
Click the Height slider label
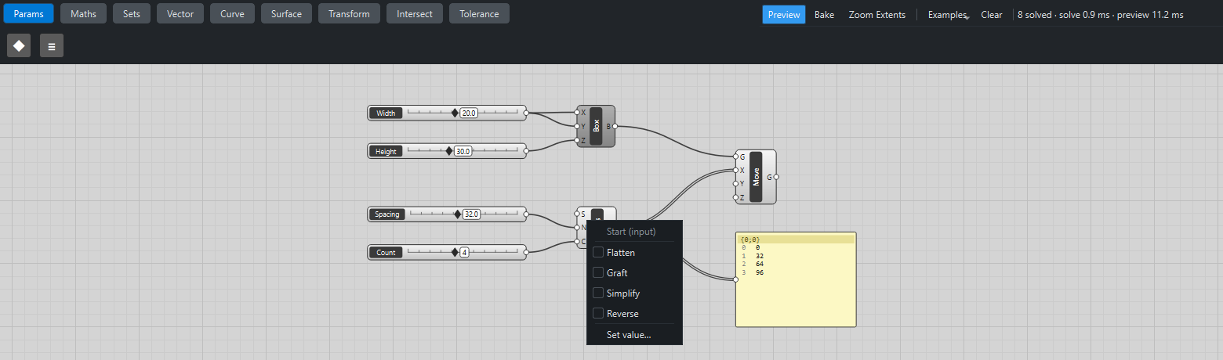tap(386, 151)
